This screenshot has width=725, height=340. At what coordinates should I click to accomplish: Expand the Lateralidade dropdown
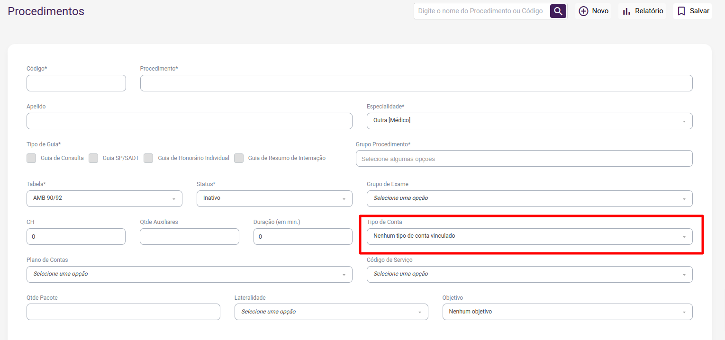[331, 312]
